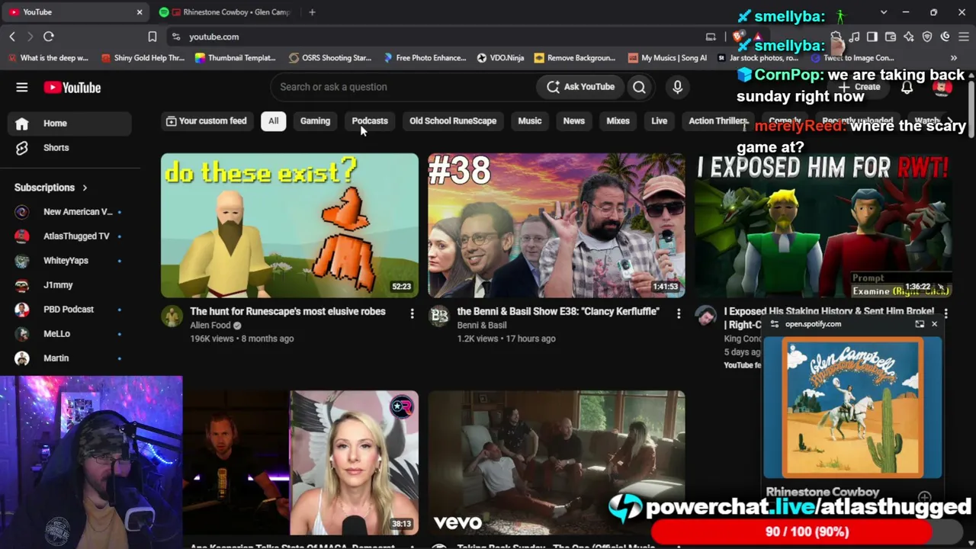Select the Mixes filter chip

click(618, 121)
